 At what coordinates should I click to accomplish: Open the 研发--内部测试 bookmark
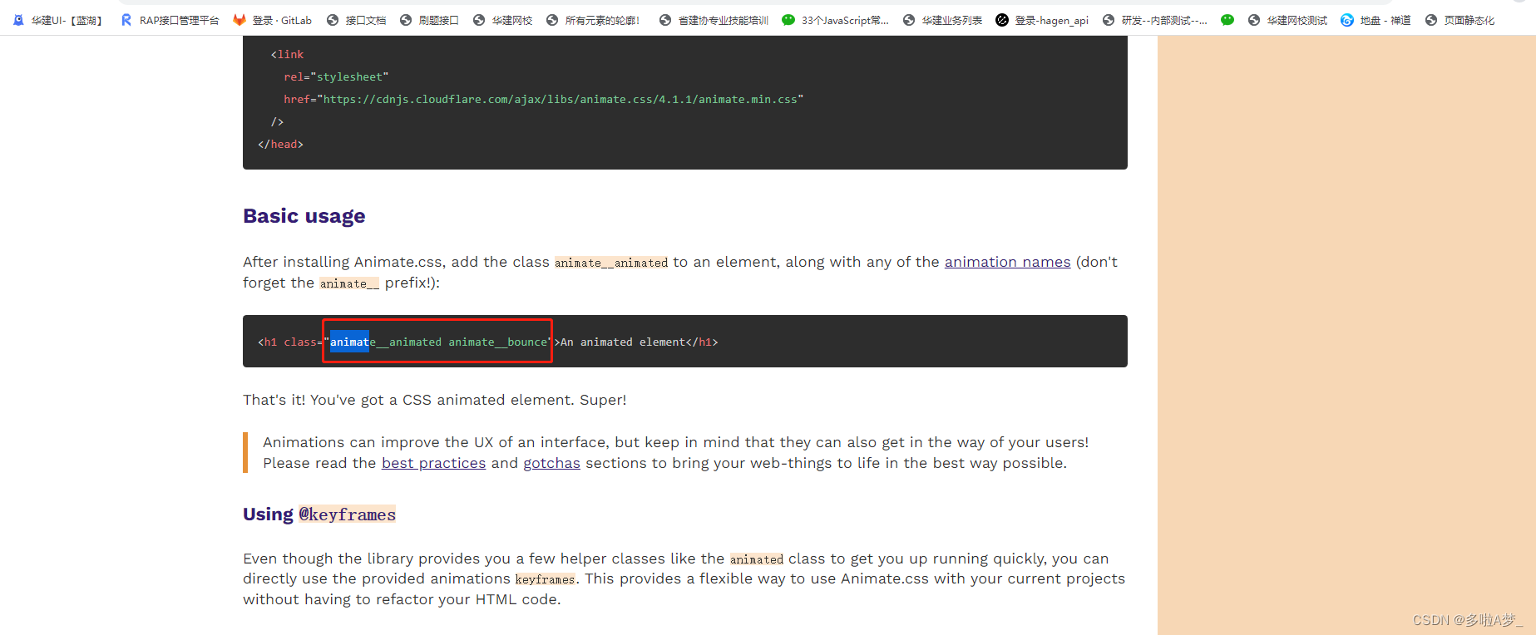pos(1154,20)
